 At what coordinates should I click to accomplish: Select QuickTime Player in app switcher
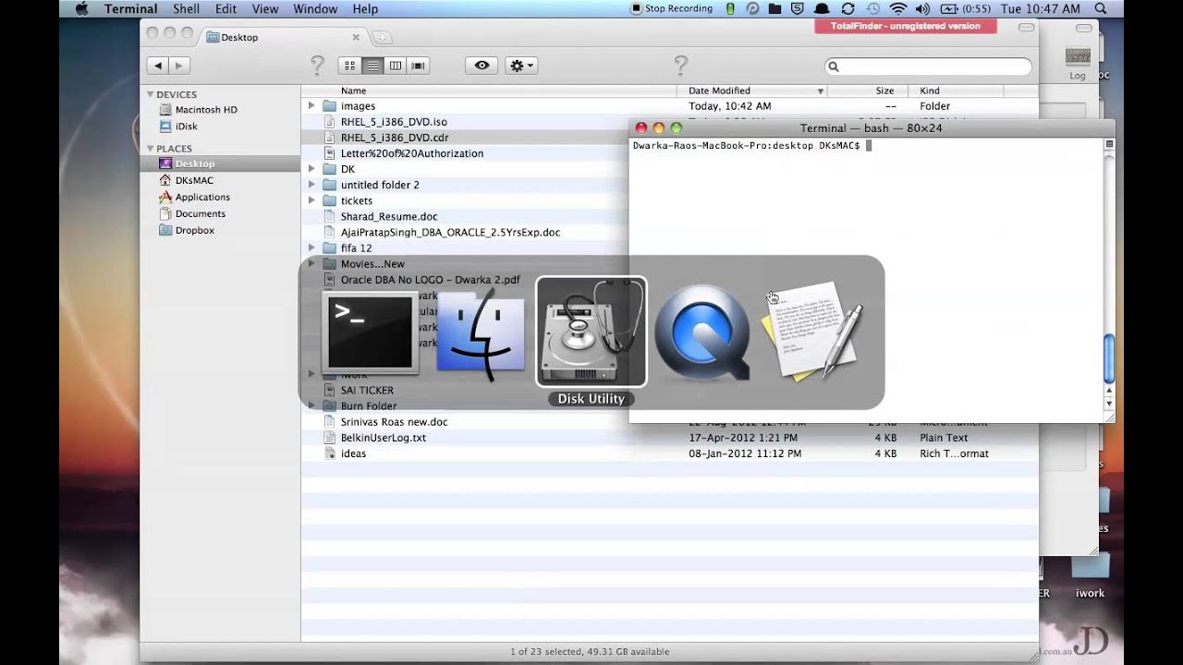pyautogui.click(x=702, y=332)
